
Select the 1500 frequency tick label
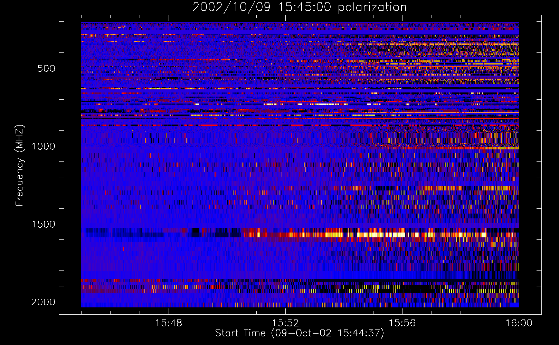44,224
